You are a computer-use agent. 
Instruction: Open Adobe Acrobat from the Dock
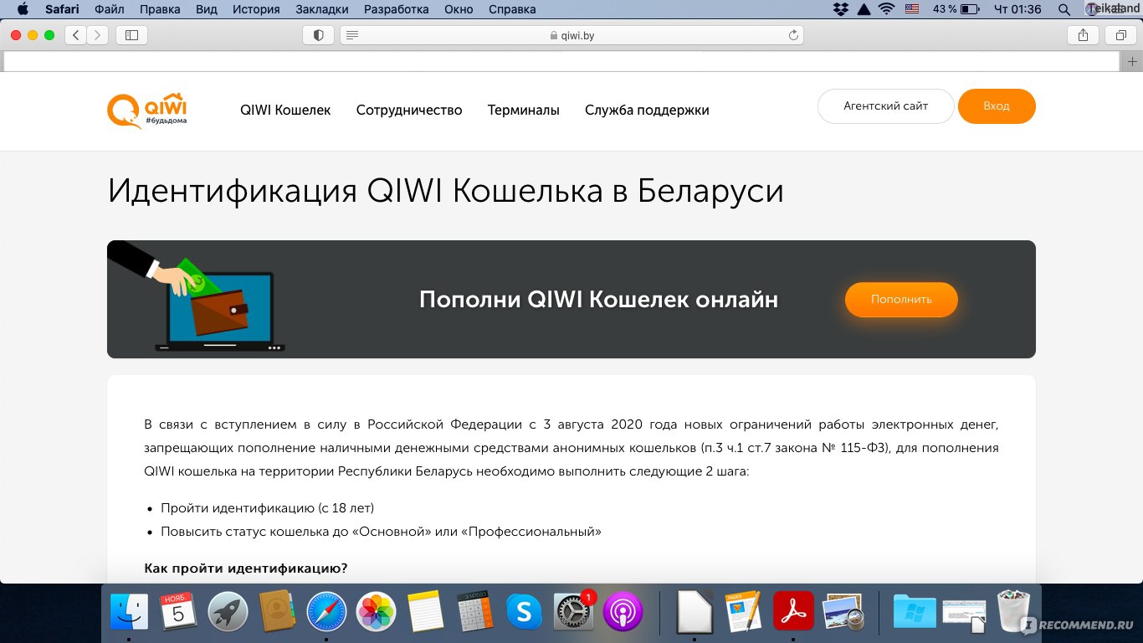coord(793,611)
